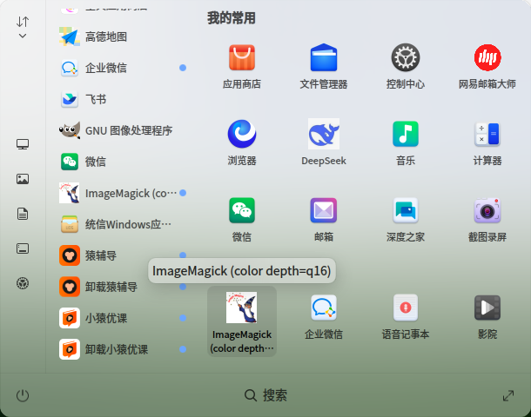Expand launcher to fullscreen mode
Image resolution: width=531 pixels, height=417 pixels.
pyautogui.click(x=508, y=395)
